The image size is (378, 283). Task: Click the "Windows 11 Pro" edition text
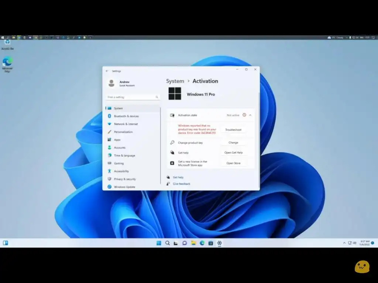pos(201,94)
